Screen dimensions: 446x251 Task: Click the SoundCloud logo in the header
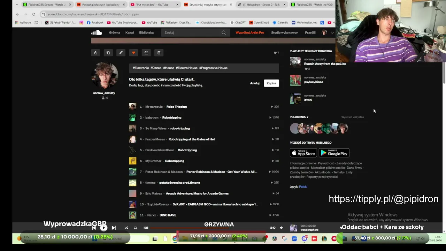96,32
